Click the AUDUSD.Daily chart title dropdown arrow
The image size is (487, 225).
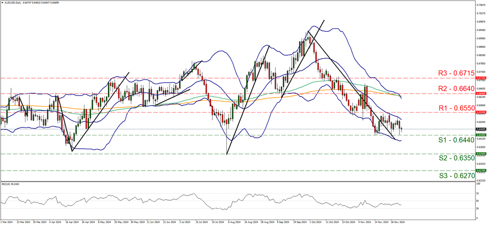(2, 2)
